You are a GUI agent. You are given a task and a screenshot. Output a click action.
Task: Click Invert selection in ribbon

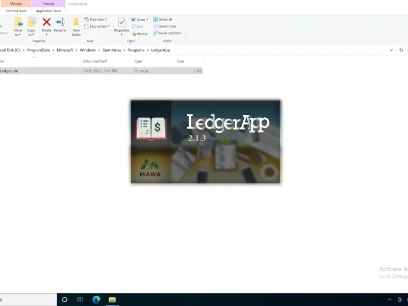[x=167, y=33]
